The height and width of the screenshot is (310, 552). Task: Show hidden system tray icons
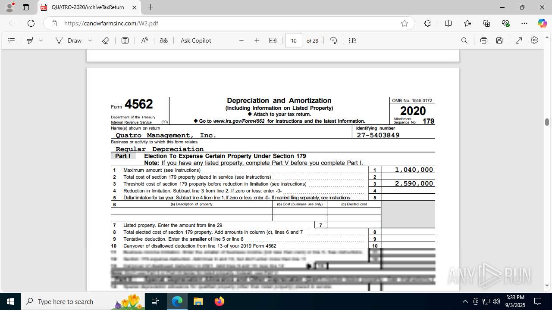click(x=465, y=301)
